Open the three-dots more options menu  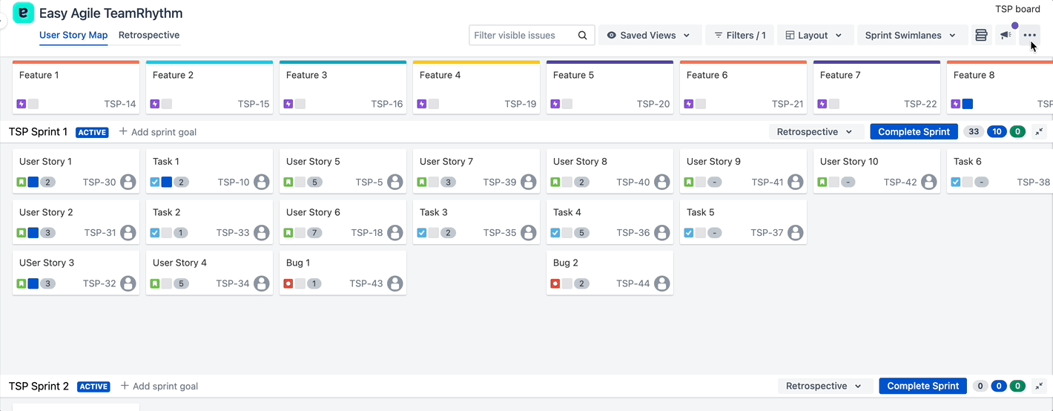pos(1029,35)
